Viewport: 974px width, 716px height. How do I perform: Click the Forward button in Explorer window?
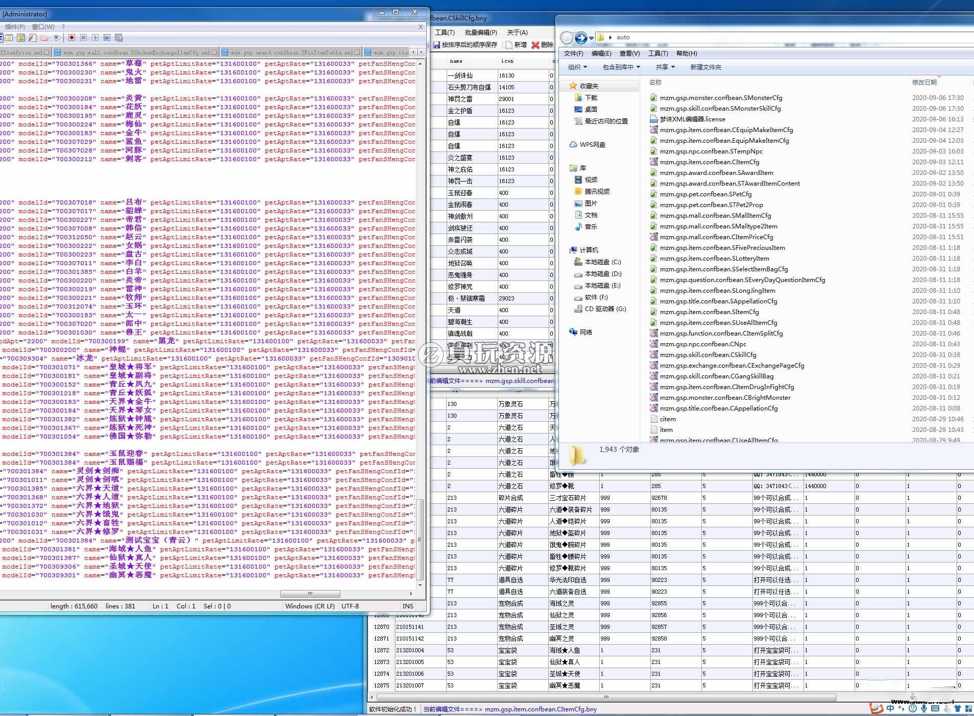581,38
